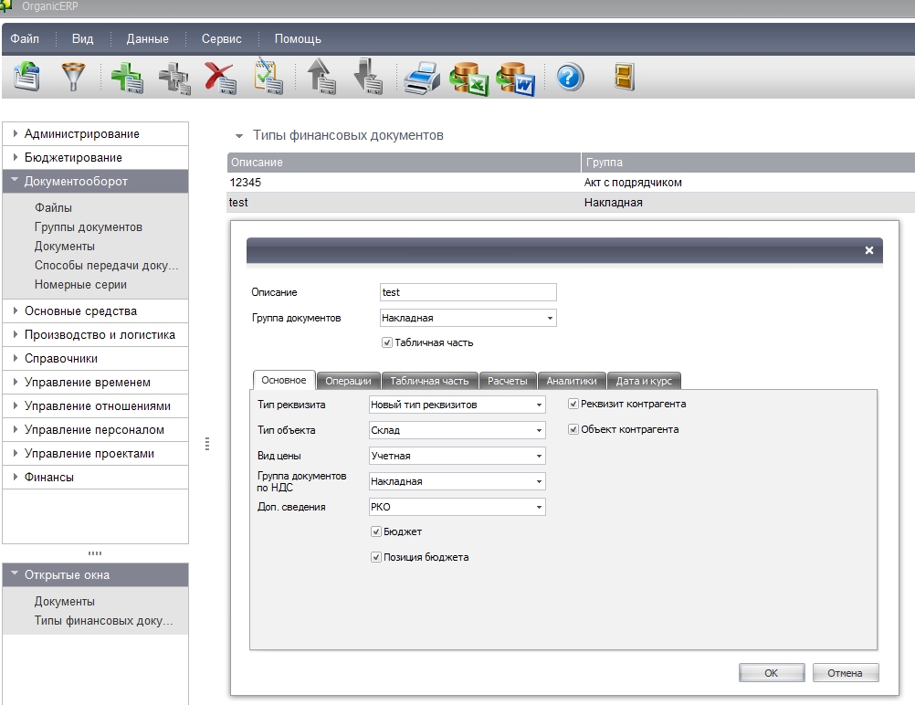Open Номерные серии in sidebar
The image size is (915, 705).
(80, 285)
